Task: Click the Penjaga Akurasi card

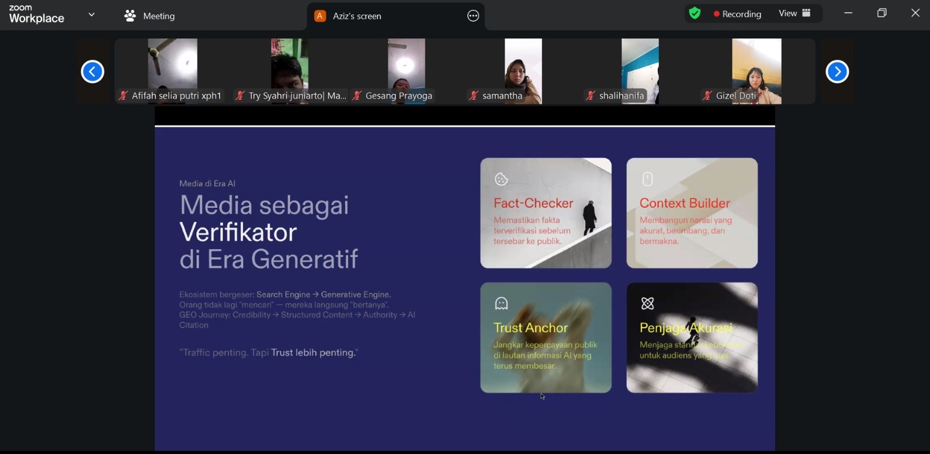Action: tap(692, 338)
